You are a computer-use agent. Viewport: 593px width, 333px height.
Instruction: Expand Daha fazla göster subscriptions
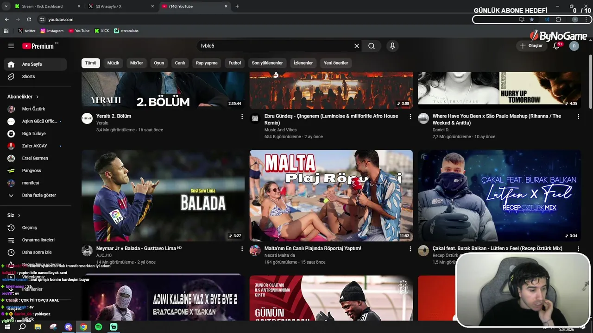click(35, 195)
